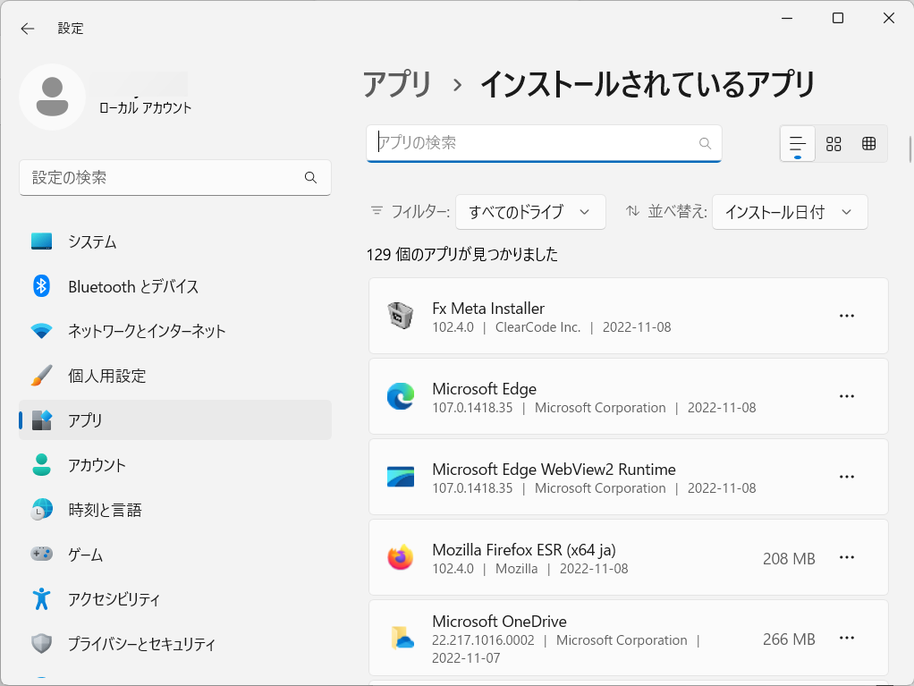
Task: Open the システム settings category
Action: 175,241
